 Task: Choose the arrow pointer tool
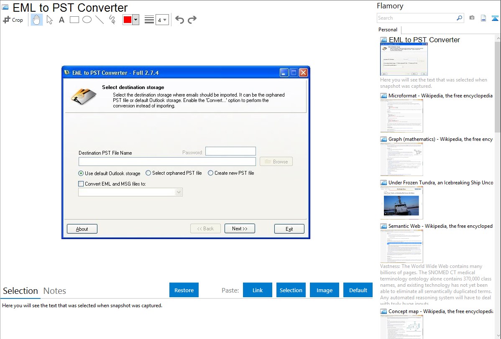click(49, 20)
